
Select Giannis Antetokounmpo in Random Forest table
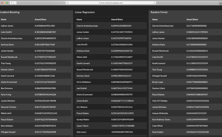click(163, 26)
